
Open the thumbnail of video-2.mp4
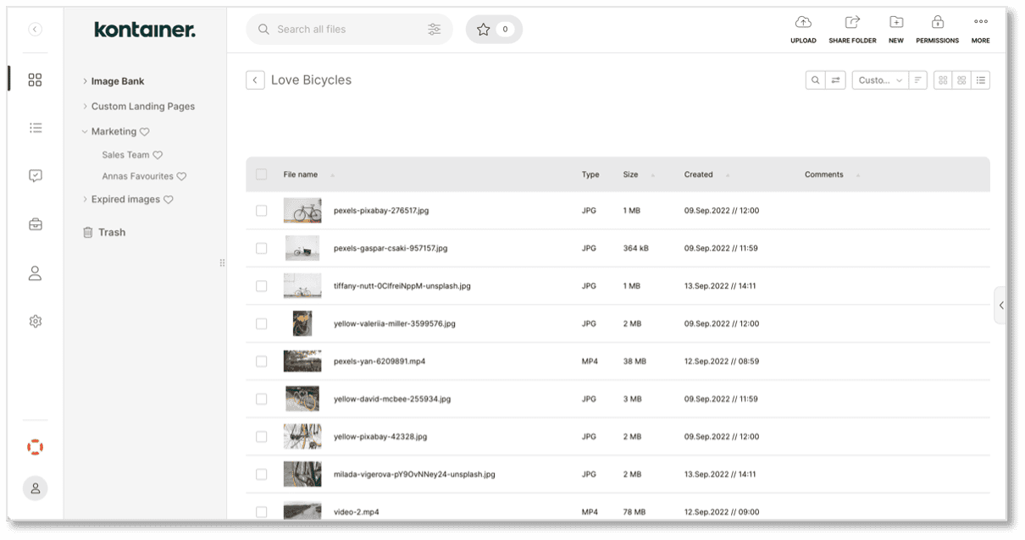[302, 511]
